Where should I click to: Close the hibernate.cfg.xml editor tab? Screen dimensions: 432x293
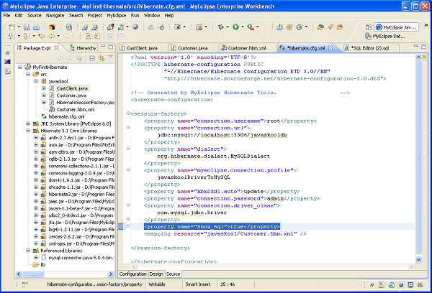pyautogui.click(x=330, y=47)
